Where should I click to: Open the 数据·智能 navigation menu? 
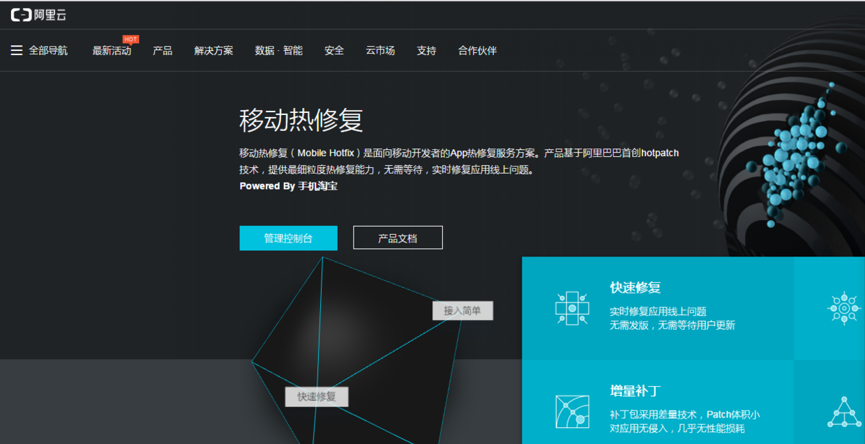(279, 51)
